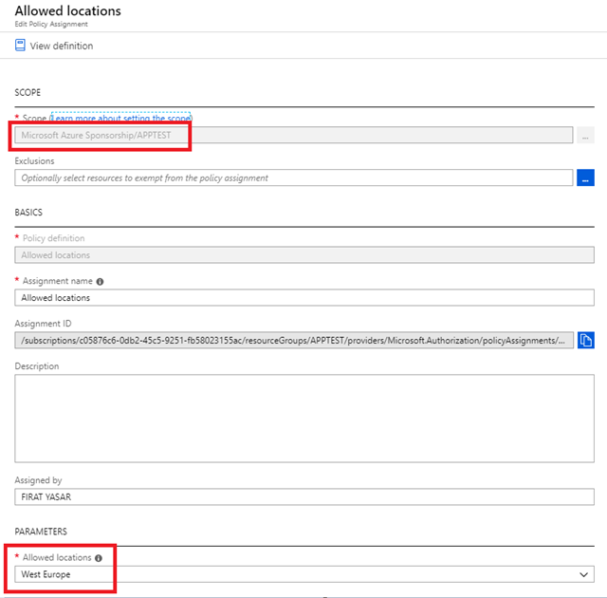The height and width of the screenshot is (598, 607).
Task: Select the West Europe value in dropdown
Action: [x=46, y=574]
